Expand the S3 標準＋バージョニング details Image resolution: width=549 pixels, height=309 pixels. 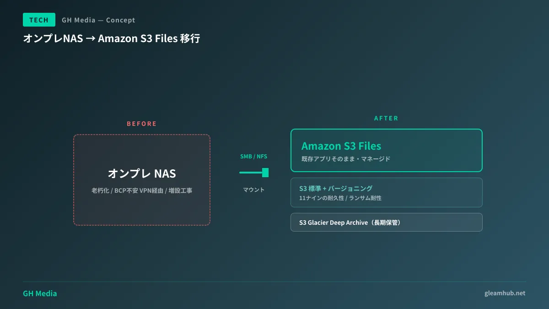[x=387, y=192]
